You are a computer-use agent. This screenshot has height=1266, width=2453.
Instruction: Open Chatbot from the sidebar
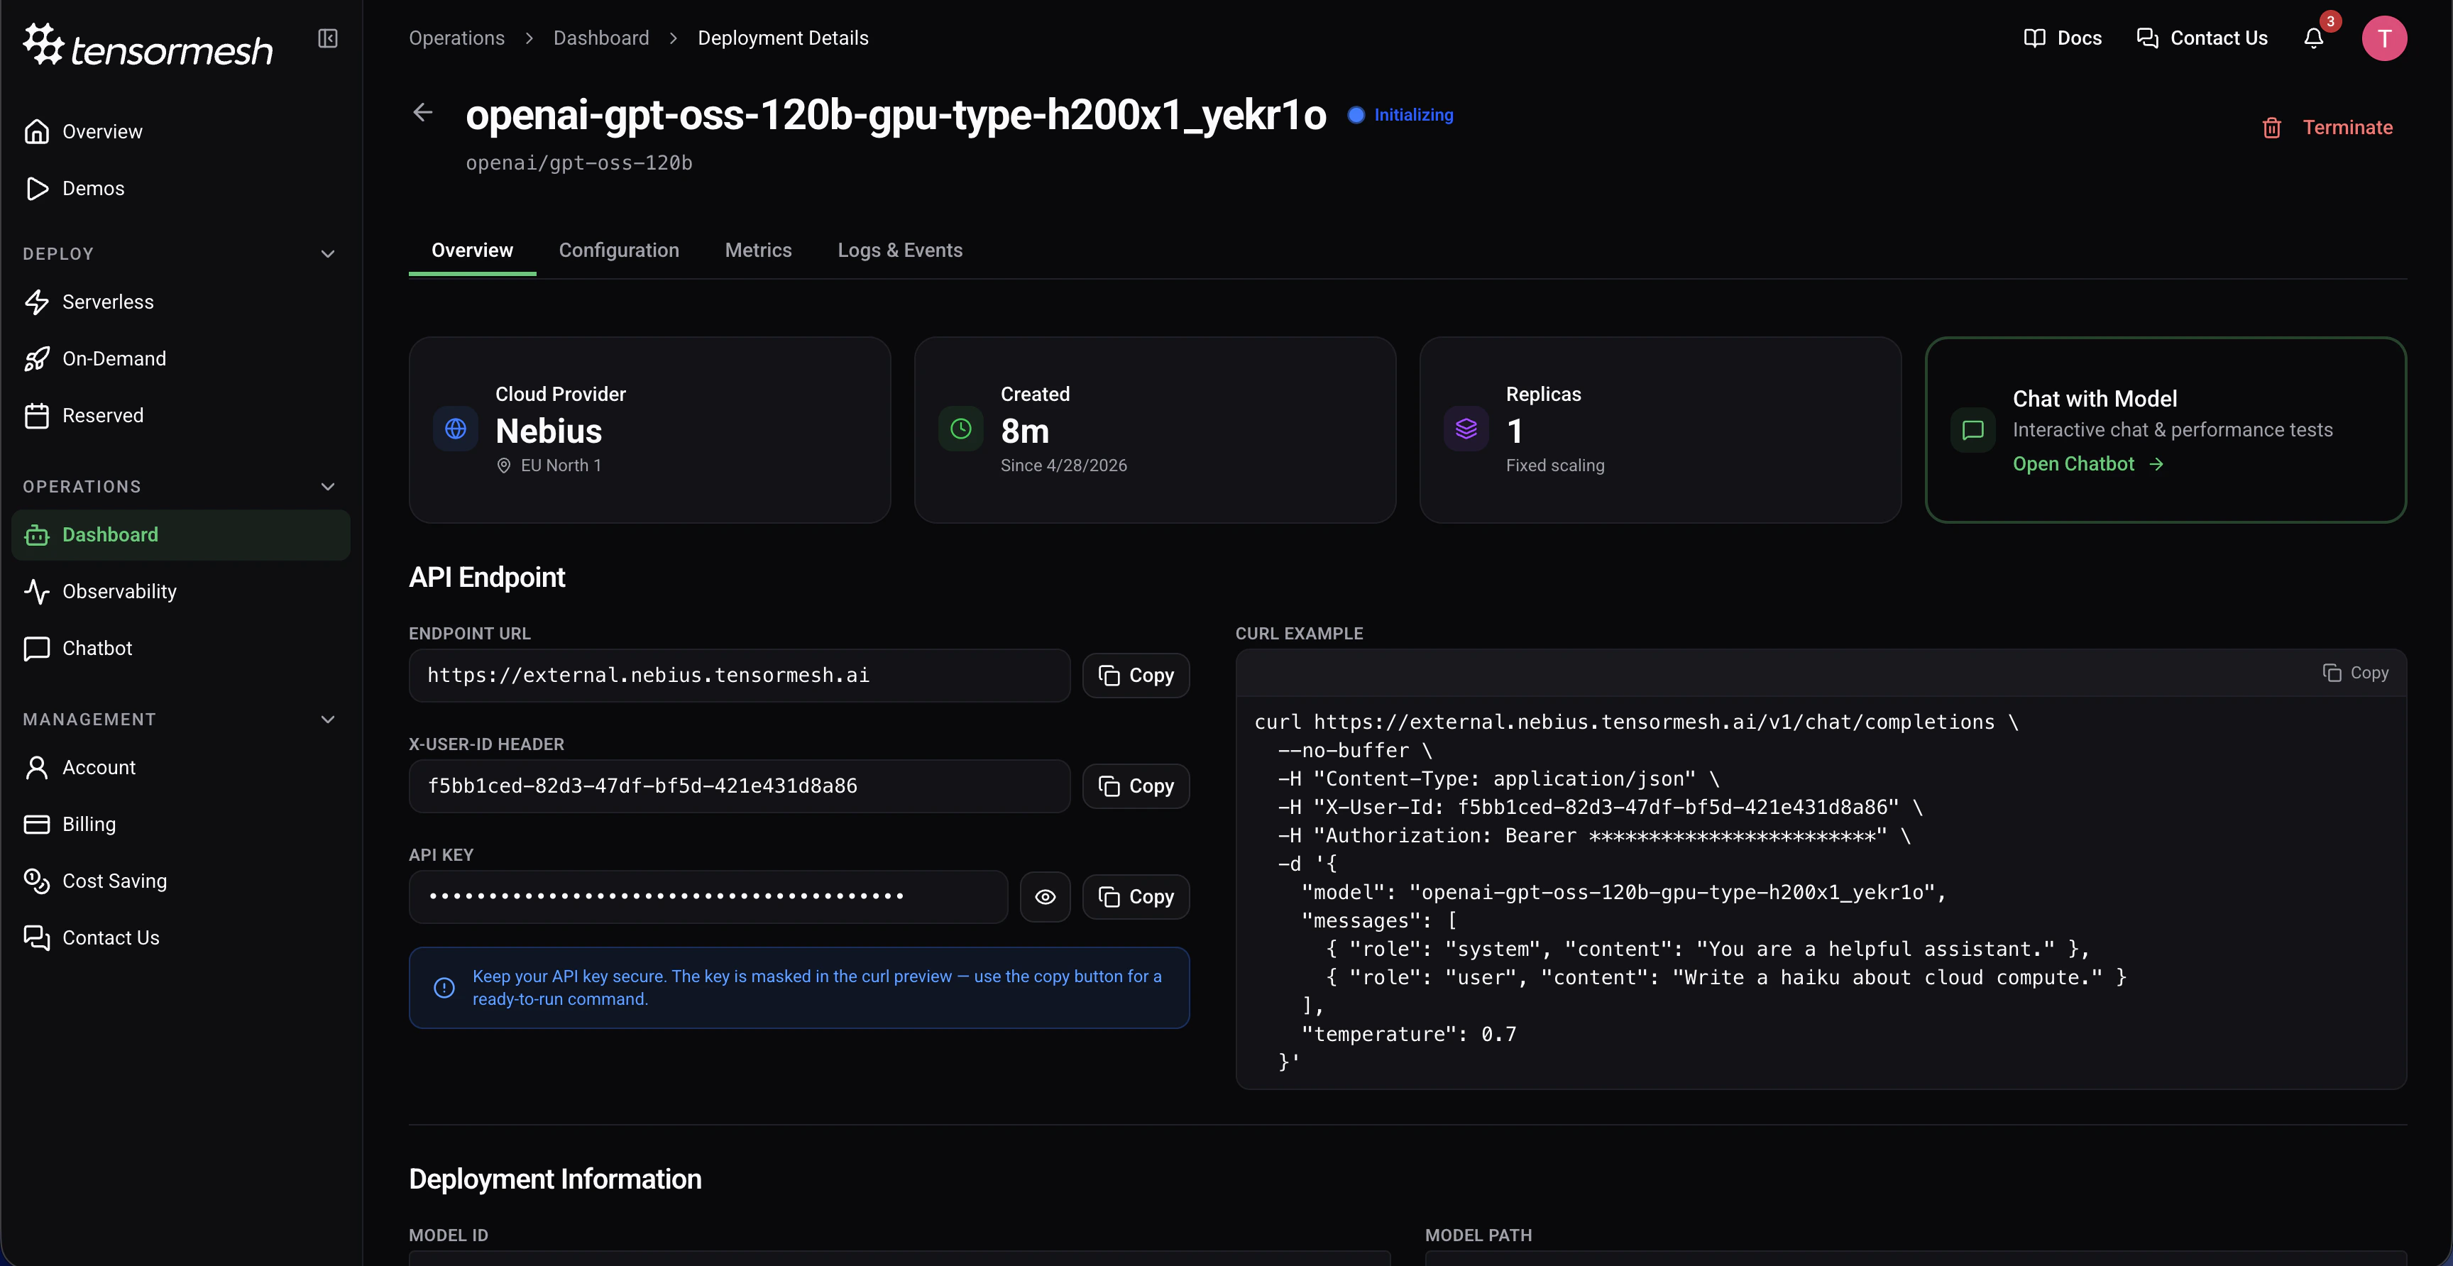pyautogui.click(x=181, y=648)
